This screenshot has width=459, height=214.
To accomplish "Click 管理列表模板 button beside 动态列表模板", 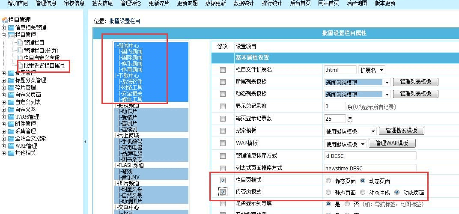I will click(x=416, y=94).
